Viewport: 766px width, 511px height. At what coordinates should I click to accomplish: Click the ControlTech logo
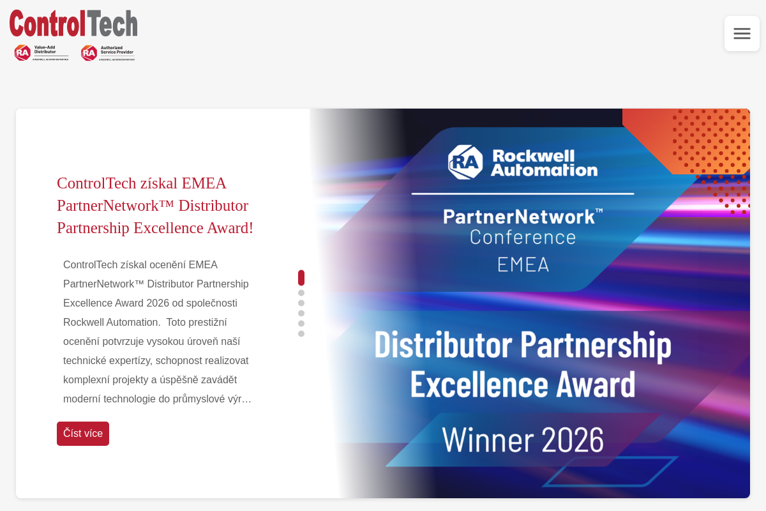pyautogui.click(x=73, y=24)
